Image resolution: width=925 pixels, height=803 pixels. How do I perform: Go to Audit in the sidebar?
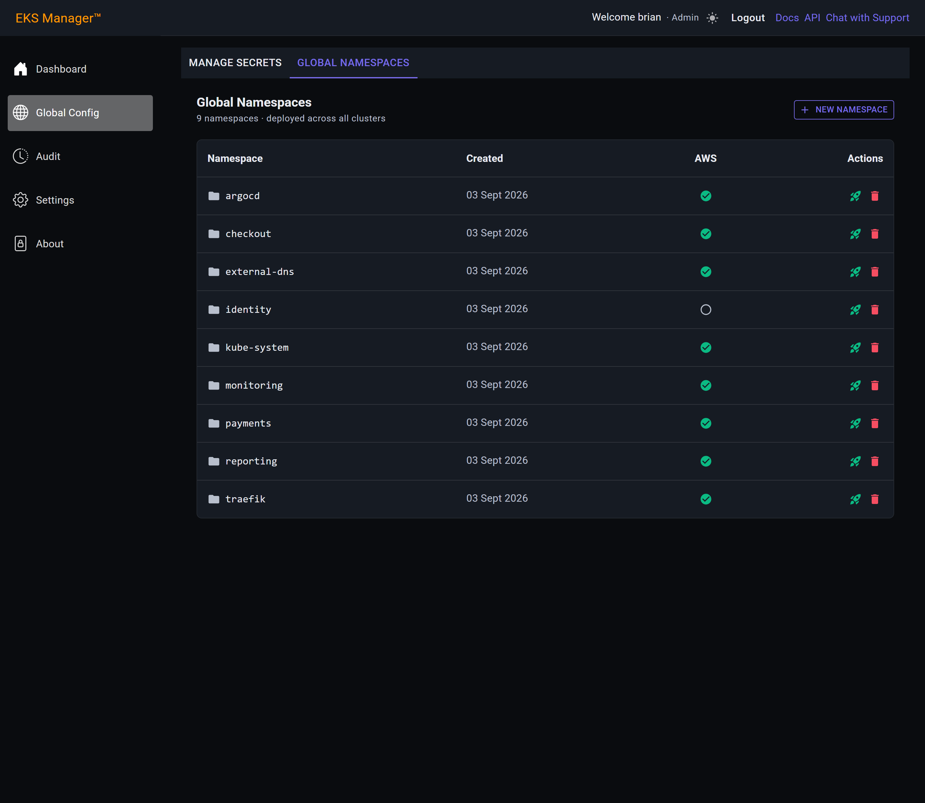click(x=80, y=156)
